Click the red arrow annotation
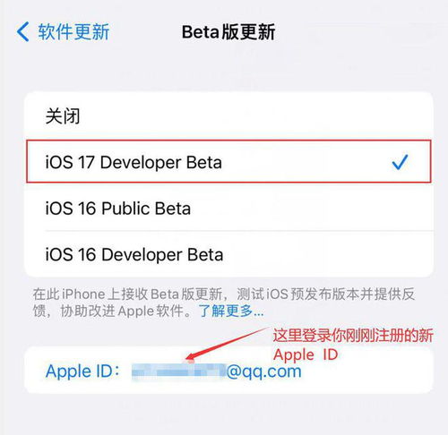This screenshot has height=435, width=448. 227,344
